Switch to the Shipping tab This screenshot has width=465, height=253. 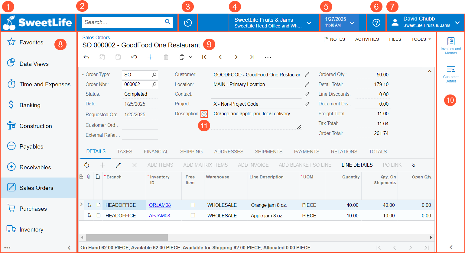[191, 152]
